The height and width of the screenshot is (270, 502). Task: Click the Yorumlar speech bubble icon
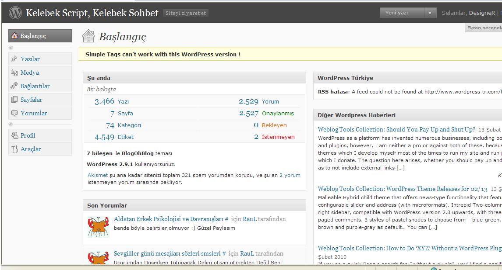(14, 113)
